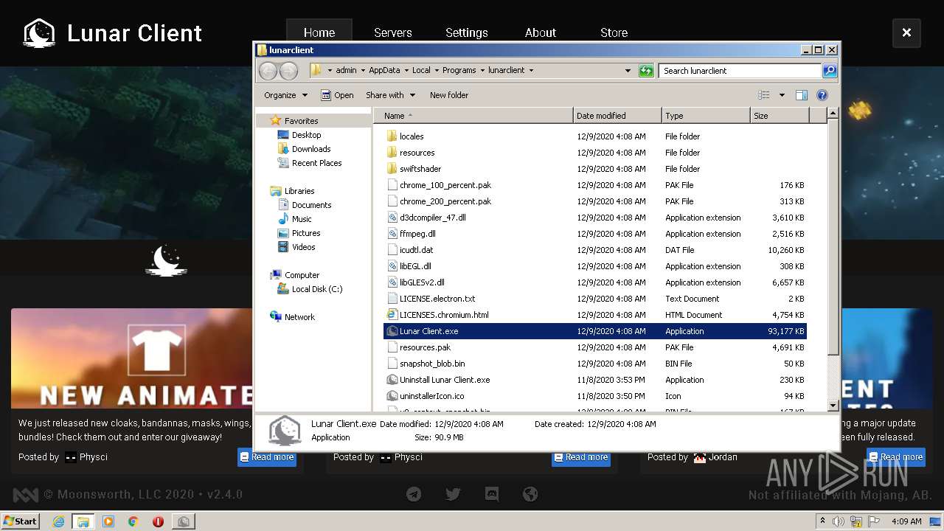This screenshot has height=531, width=944.
Task: Expand the Programs breadcrumb dropdown arrow
Action: tap(482, 71)
